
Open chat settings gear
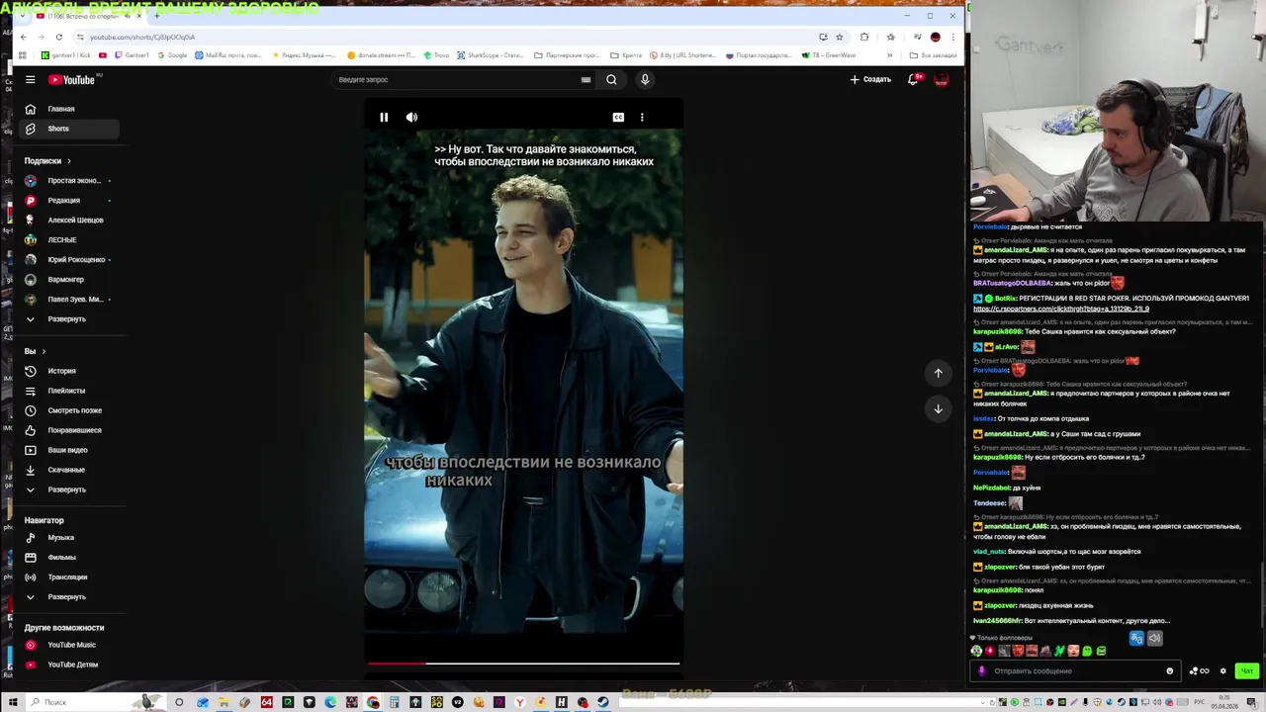[1223, 671]
